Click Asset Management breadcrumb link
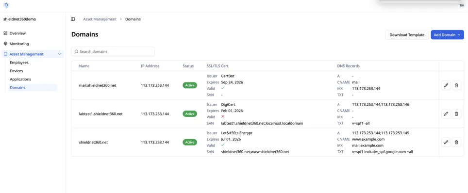Viewport: 468px width, 193px height. click(x=100, y=19)
